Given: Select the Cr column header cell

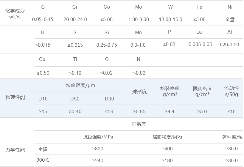Looking at the screenshot, I should coord(75,7).
